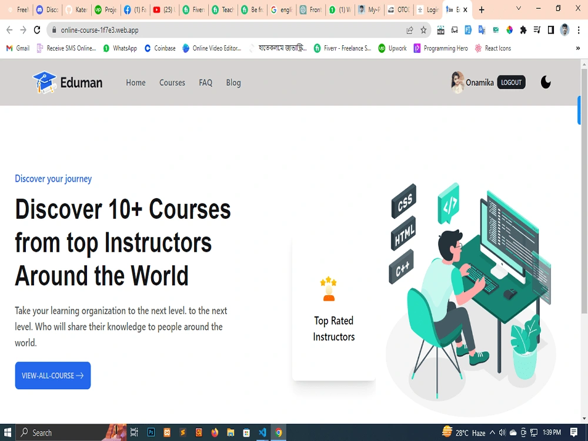Toggle the bookmark star in the address bar
588x441 pixels.
point(423,31)
